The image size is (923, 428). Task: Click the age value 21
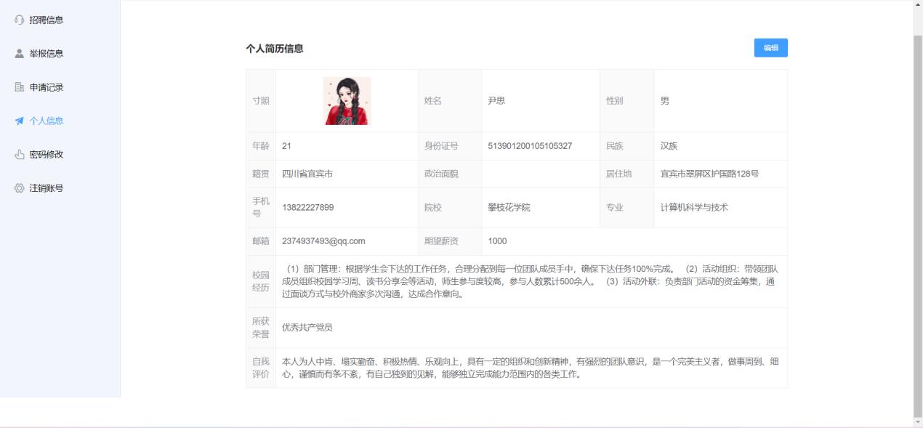click(286, 146)
